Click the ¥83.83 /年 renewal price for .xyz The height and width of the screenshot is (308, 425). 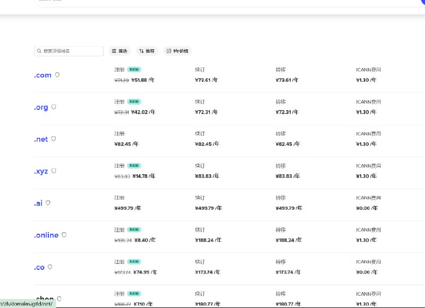(207, 176)
